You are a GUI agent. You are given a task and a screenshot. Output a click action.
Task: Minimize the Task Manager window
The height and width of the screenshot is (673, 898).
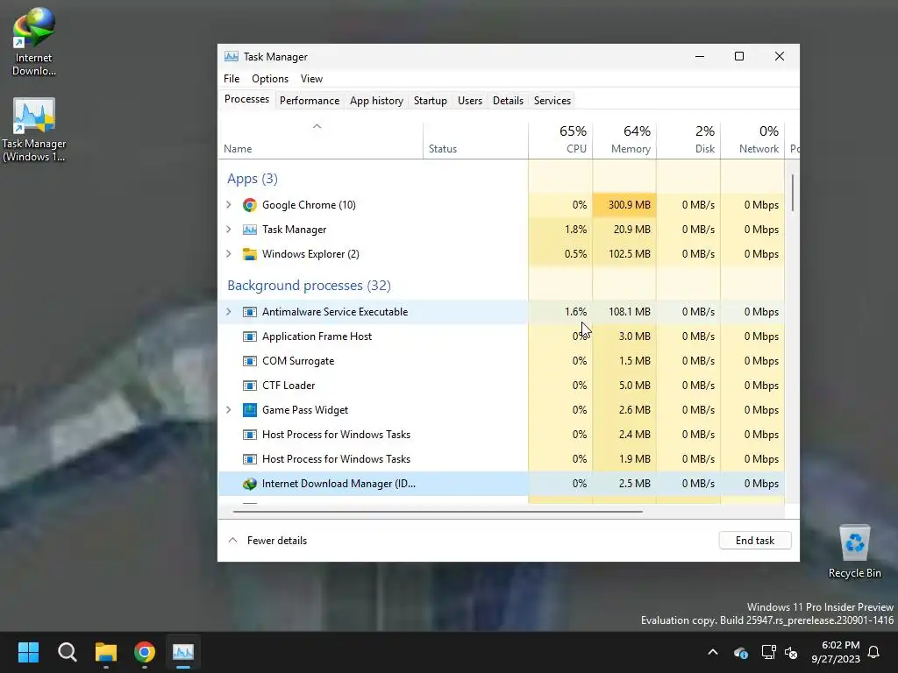tap(699, 56)
